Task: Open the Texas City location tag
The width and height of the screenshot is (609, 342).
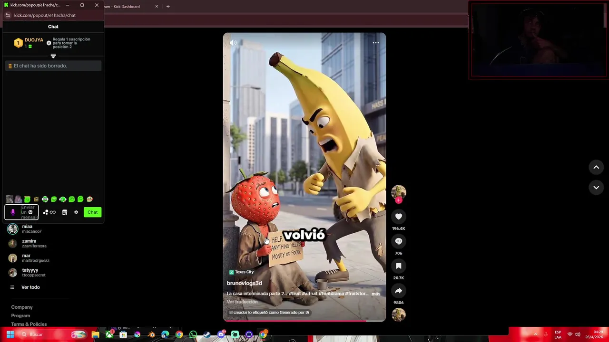Action: click(x=242, y=272)
